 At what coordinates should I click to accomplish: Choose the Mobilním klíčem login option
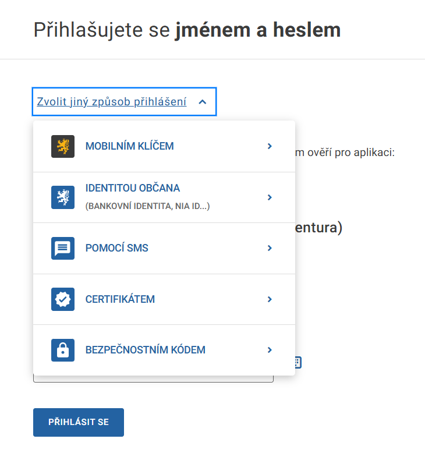130,146
